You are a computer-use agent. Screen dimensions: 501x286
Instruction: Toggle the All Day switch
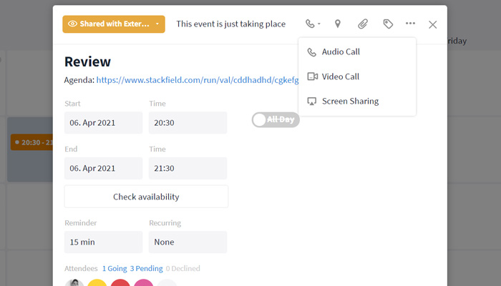pos(276,119)
